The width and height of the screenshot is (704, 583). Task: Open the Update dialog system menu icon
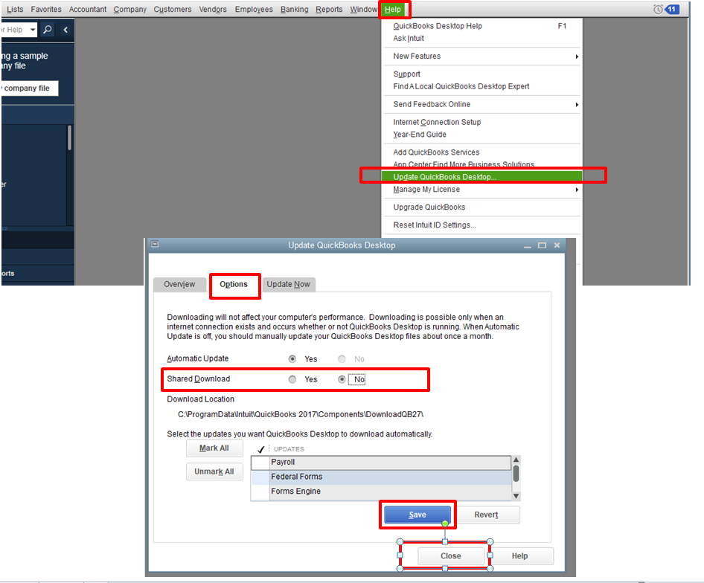(x=155, y=244)
